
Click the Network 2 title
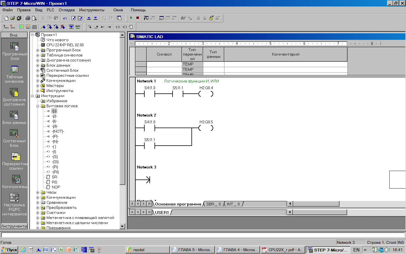pos(146,115)
